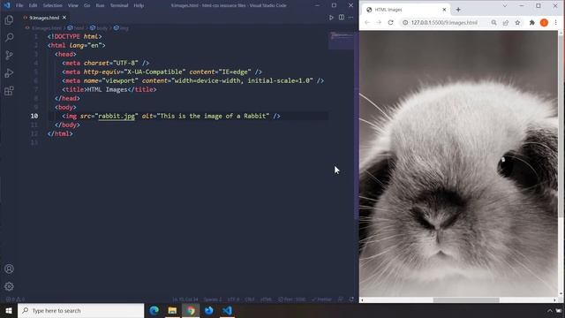This screenshot has width=565, height=318.
Task: Click the Port: 5500 Live Server status item
Action: [292, 299]
